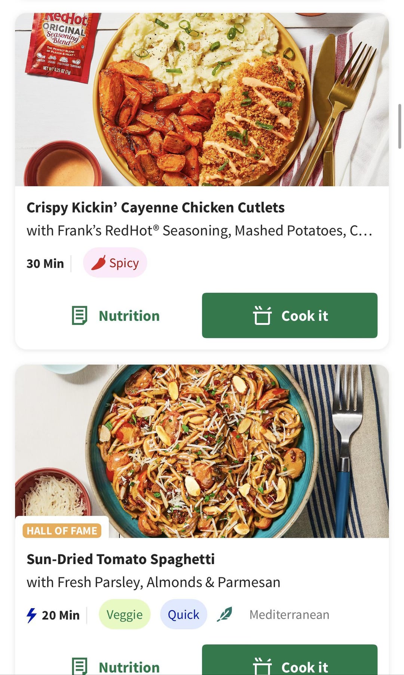Select the Veggie tag
Viewport: 404px width, 675px height.
[x=125, y=615]
